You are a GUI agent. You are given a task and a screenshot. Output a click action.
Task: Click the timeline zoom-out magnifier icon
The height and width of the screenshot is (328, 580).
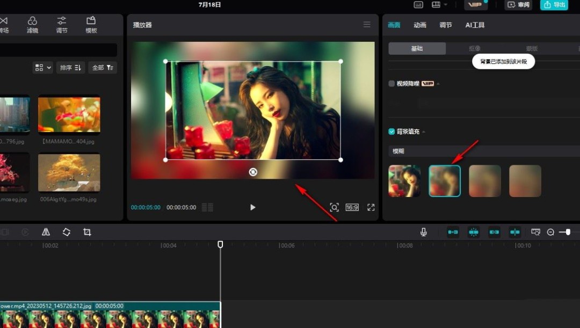click(x=550, y=232)
